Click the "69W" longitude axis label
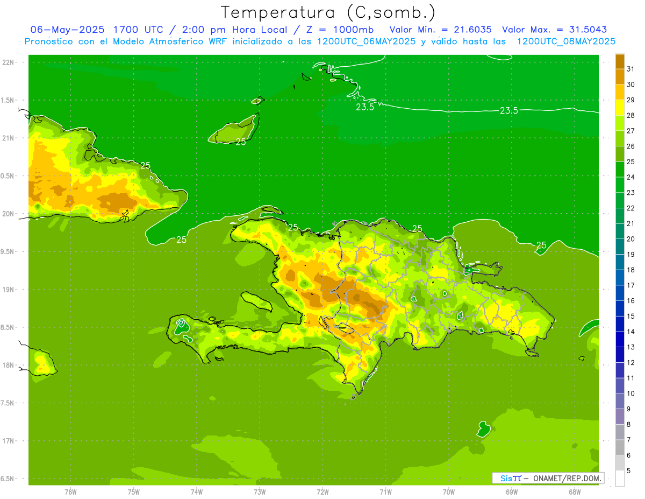The image size is (645, 499). tap(512, 492)
